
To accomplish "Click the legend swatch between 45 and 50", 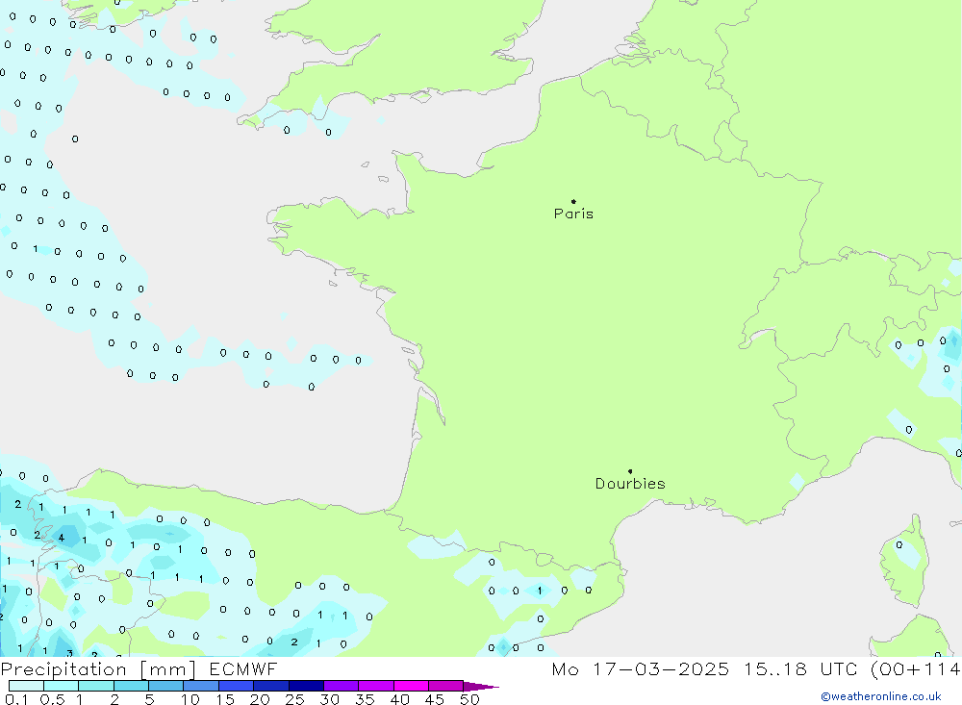I will 446,686.
